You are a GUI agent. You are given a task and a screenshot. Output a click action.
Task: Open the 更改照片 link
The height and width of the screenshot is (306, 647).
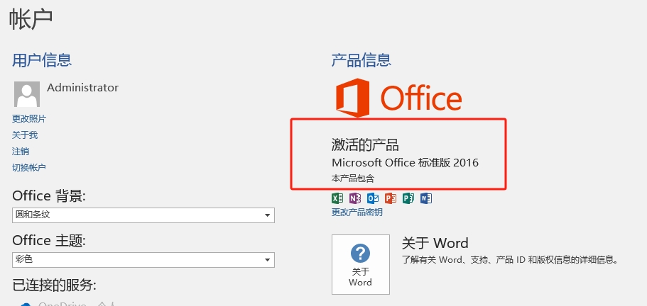coord(29,119)
